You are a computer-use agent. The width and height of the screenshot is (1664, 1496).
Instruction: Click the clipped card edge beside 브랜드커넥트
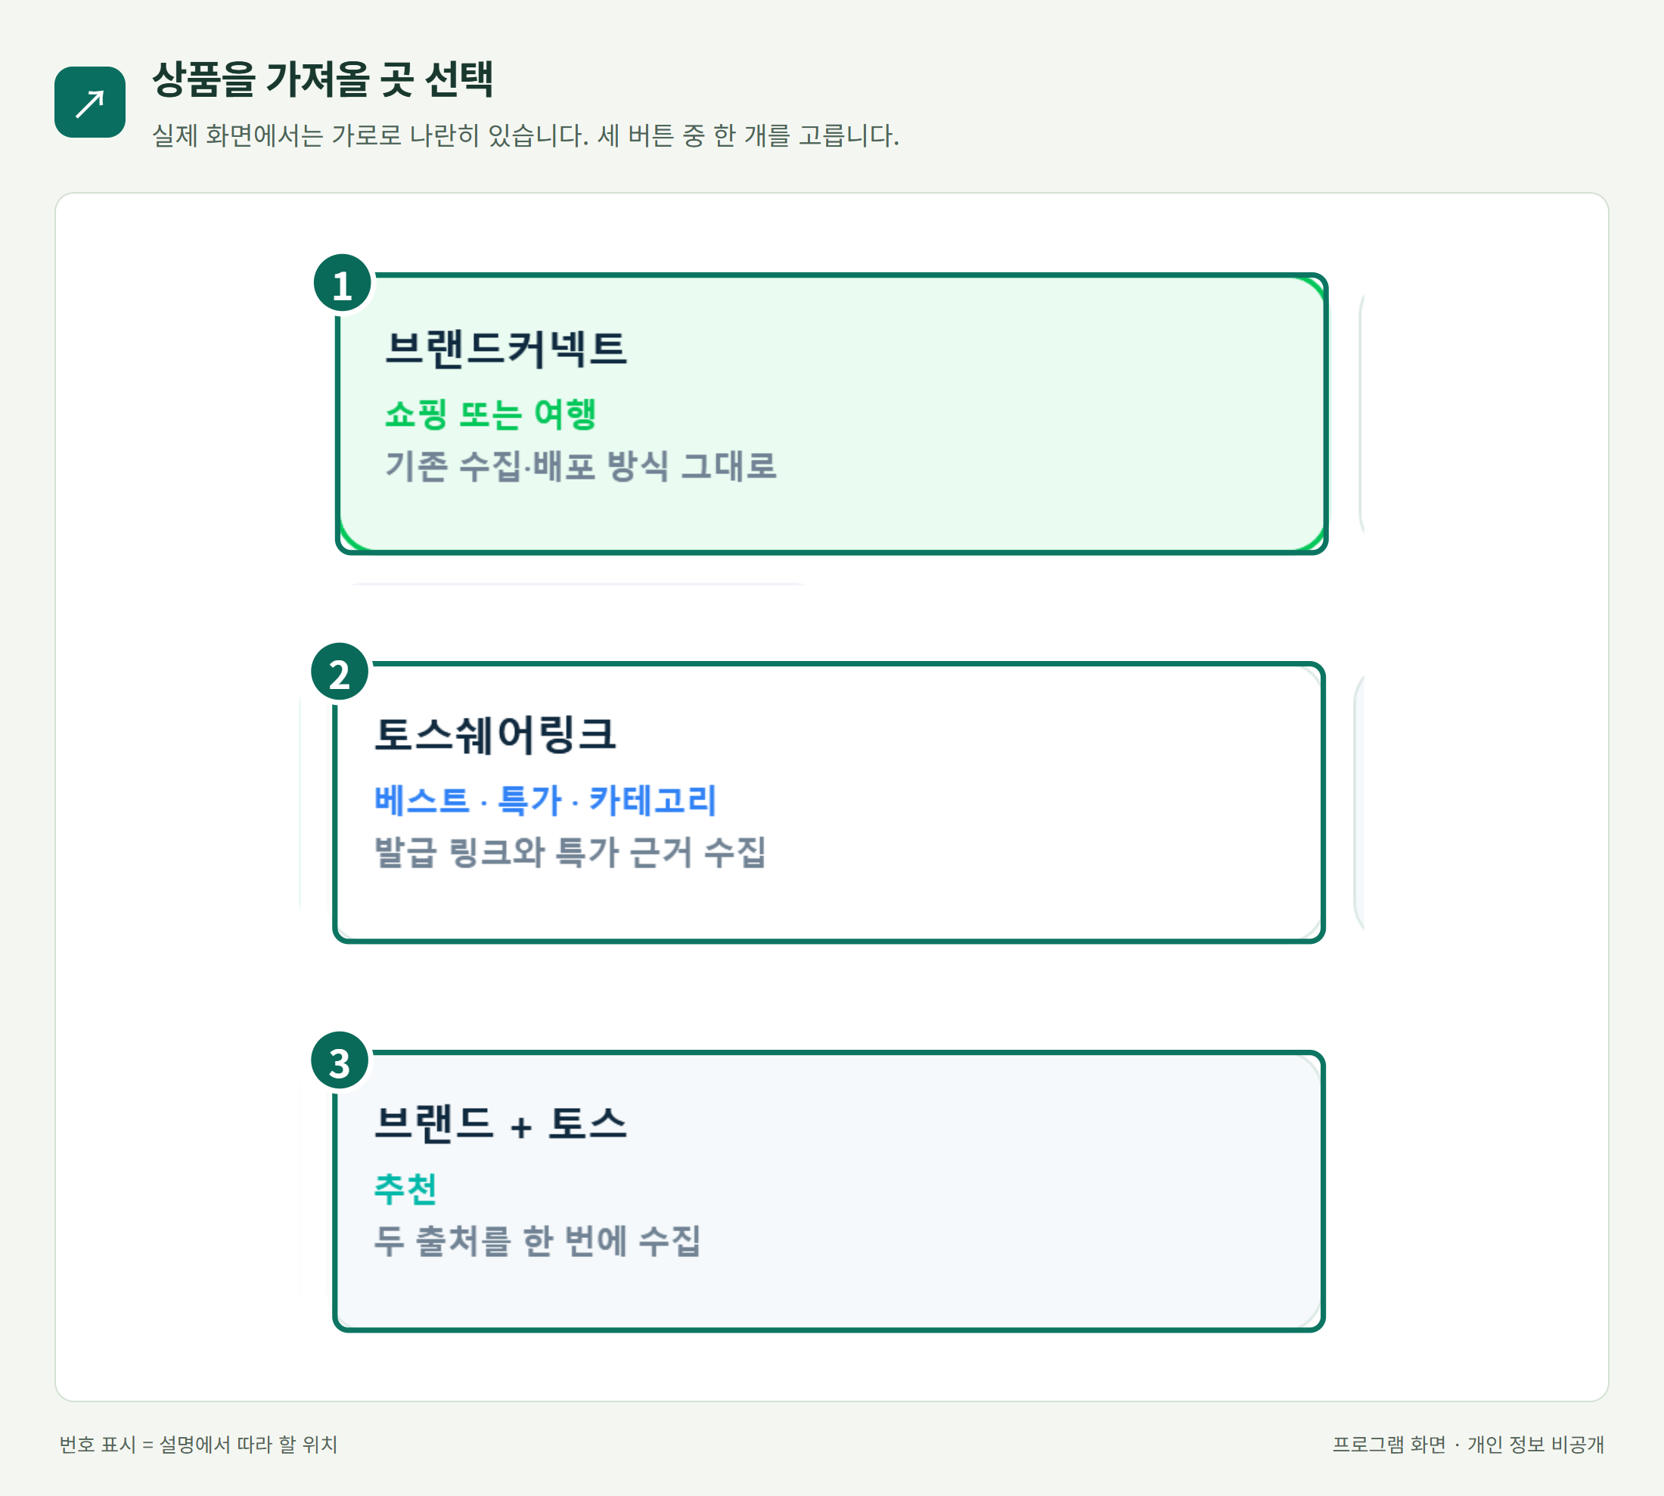(1361, 414)
